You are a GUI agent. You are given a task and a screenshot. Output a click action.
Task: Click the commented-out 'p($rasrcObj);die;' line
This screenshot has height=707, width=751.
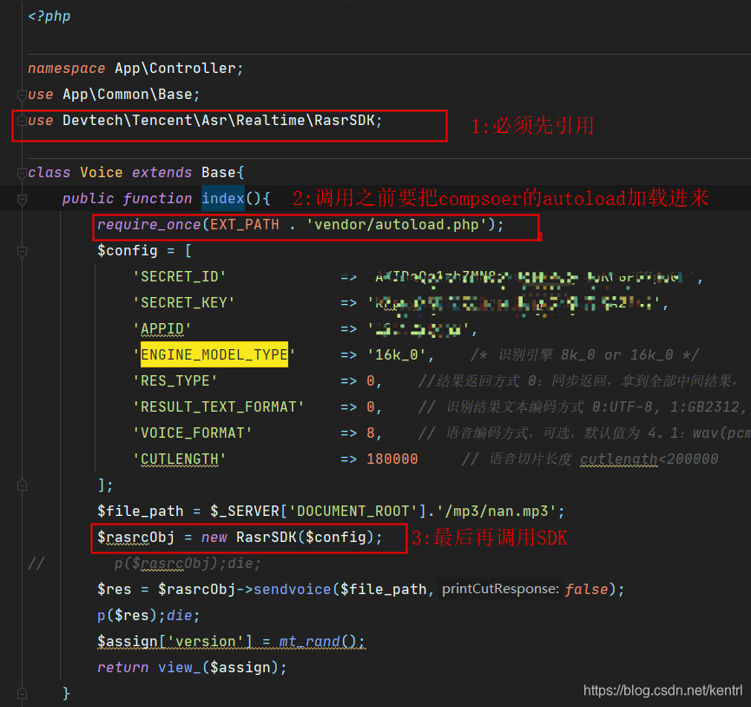coord(188,564)
